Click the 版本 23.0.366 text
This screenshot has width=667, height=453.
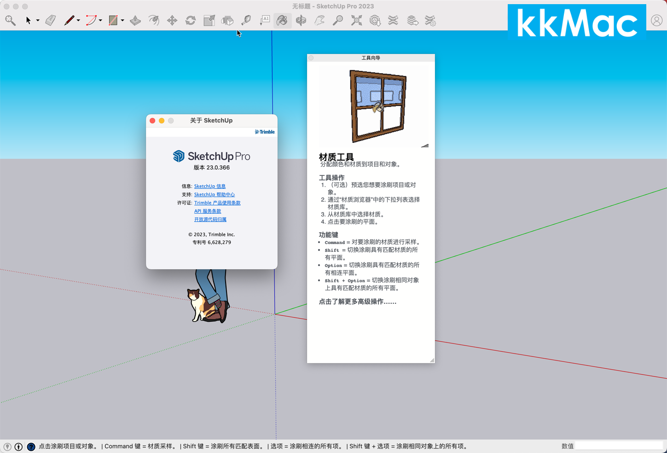pyautogui.click(x=212, y=168)
